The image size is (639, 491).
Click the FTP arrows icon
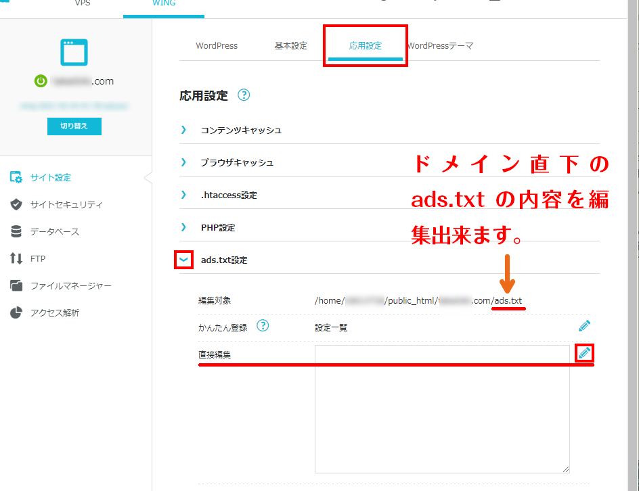16,258
